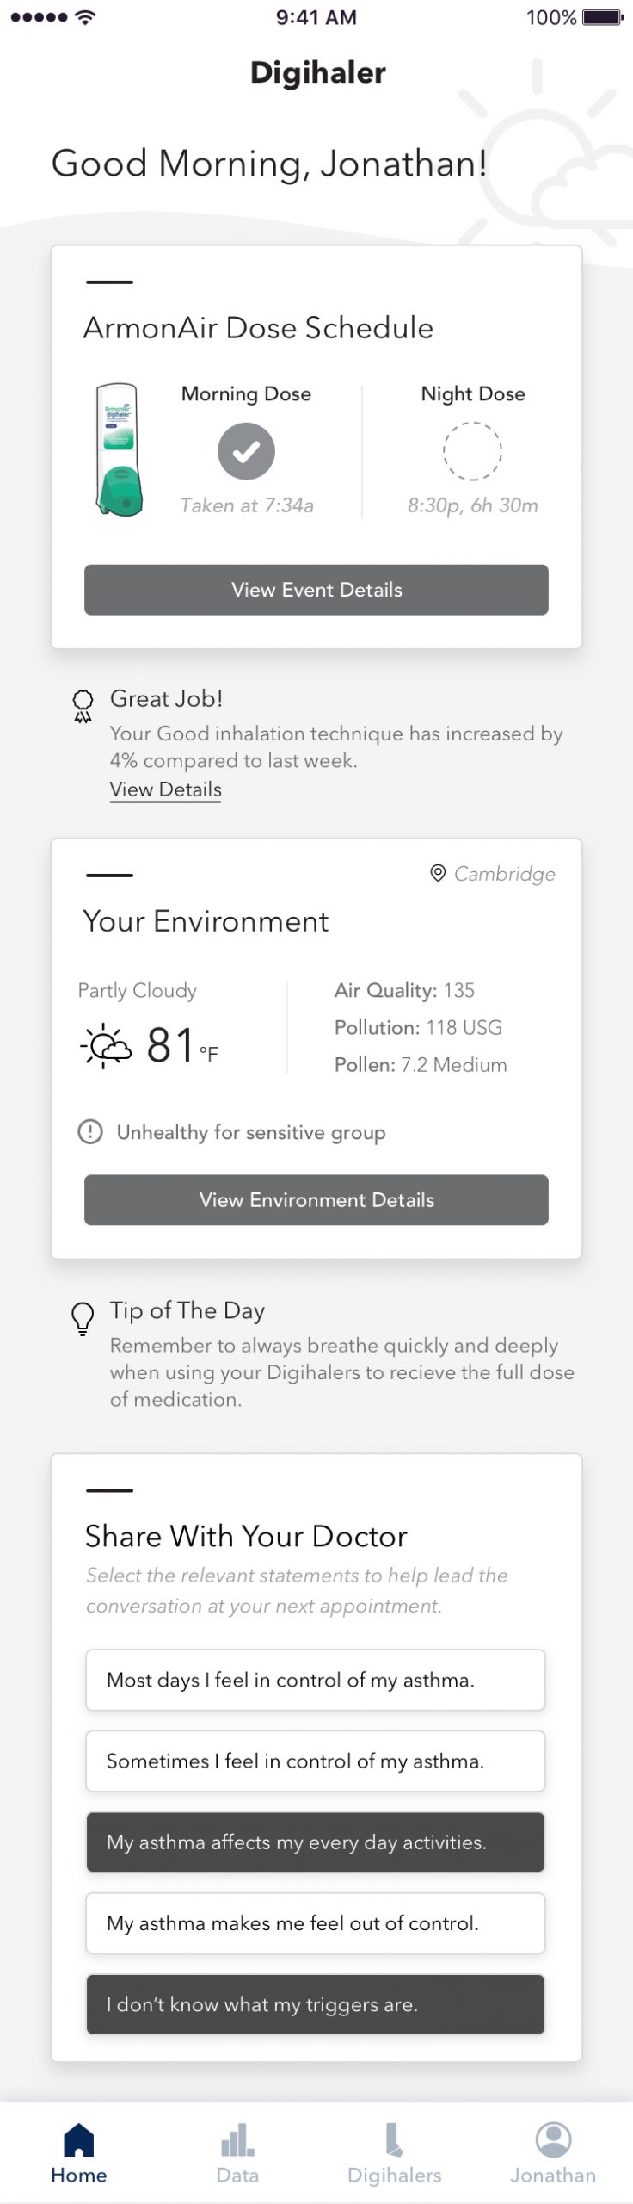Screen dimensions: 633x2204
Task: Open the Digihalers inhaler icon
Action: click(x=395, y=2139)
